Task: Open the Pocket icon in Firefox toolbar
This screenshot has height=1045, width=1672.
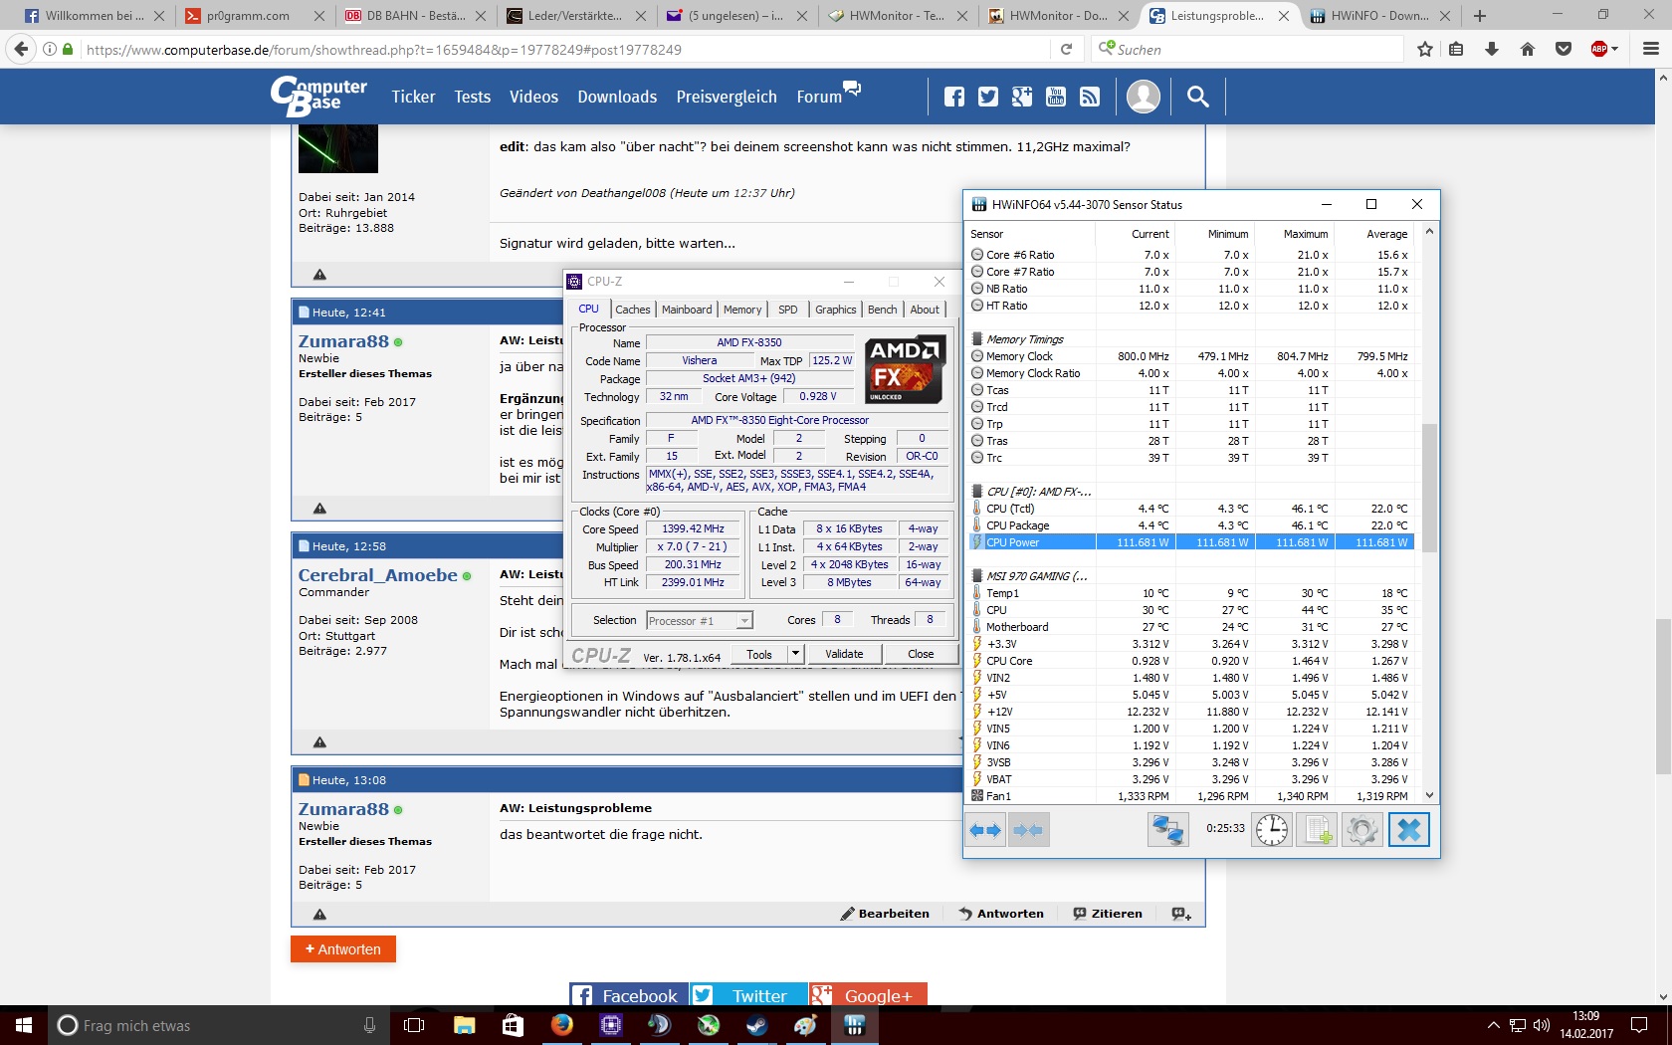Action: 1563,49
